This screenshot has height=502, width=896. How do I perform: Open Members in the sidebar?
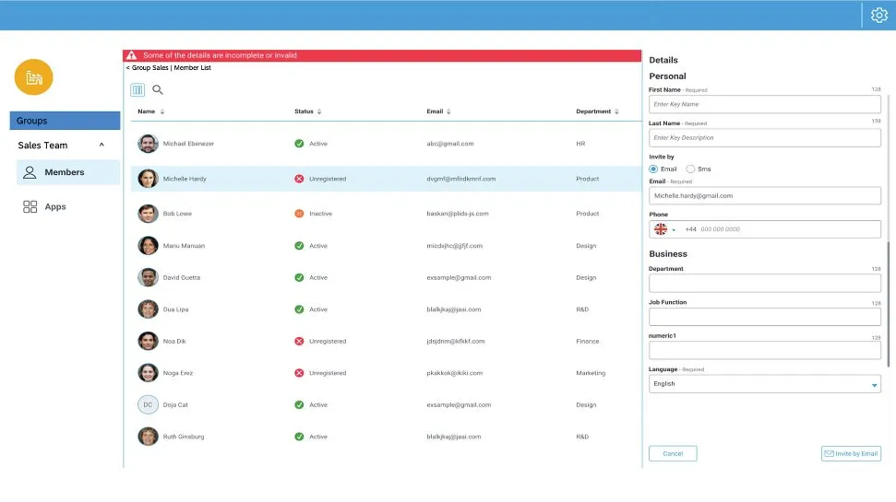pos(65,172)
